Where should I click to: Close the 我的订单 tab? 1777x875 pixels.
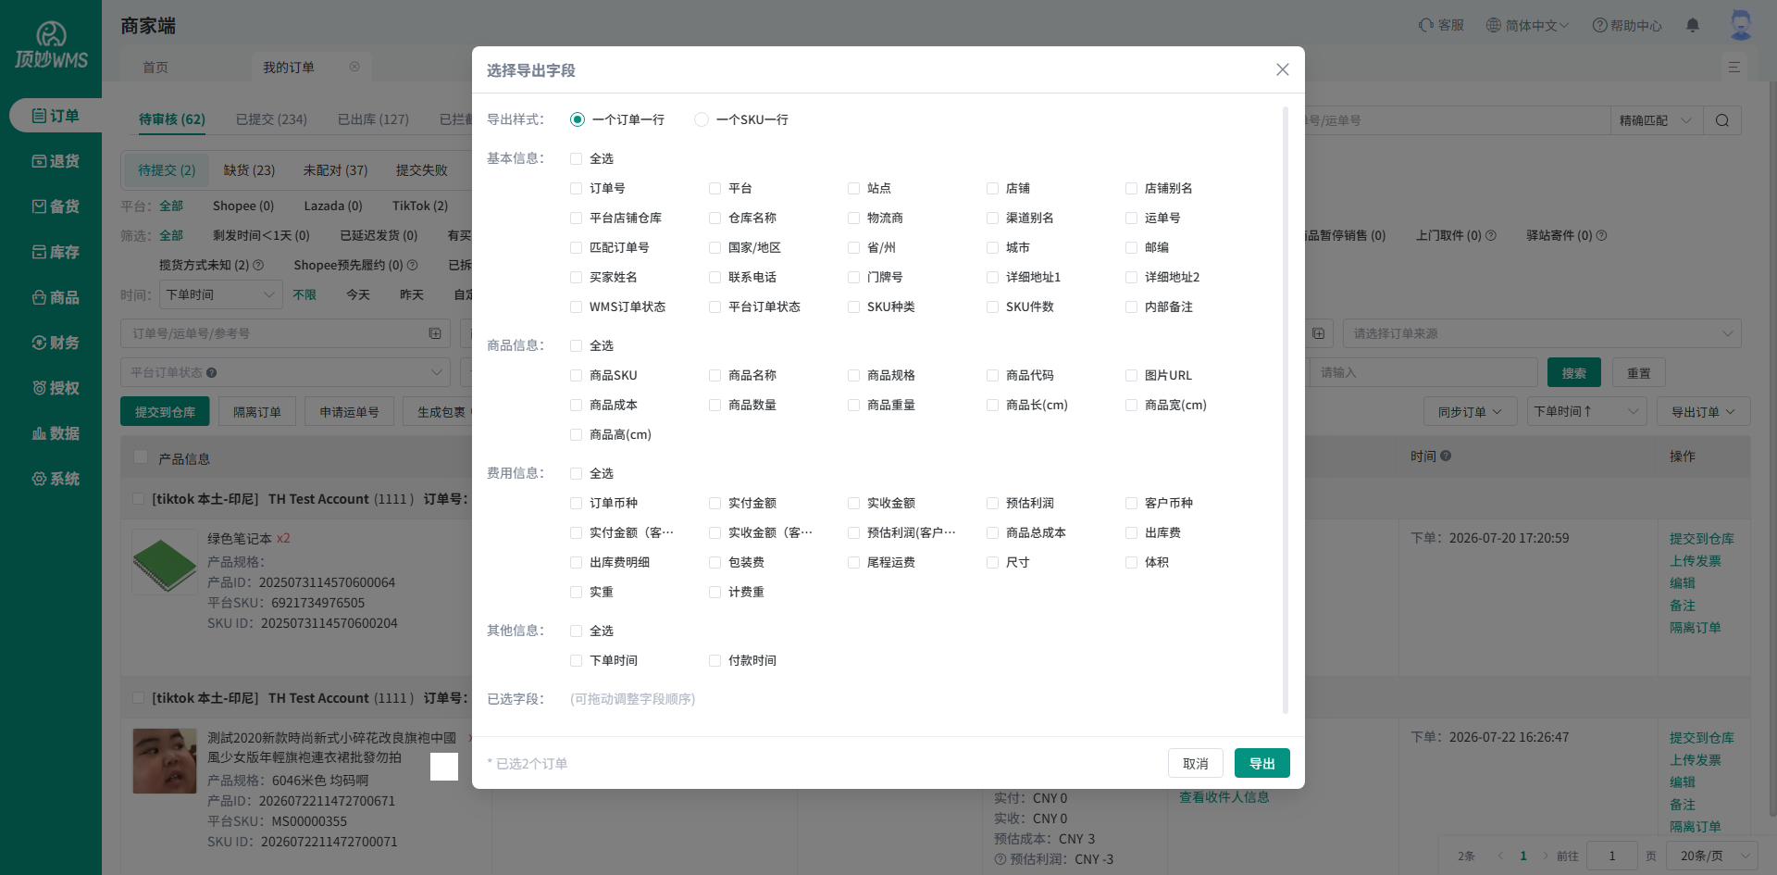pos(354,67)
